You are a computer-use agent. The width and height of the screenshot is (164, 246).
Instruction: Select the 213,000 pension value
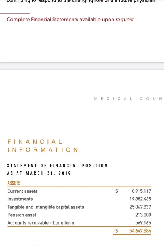[x=143, y=215]
